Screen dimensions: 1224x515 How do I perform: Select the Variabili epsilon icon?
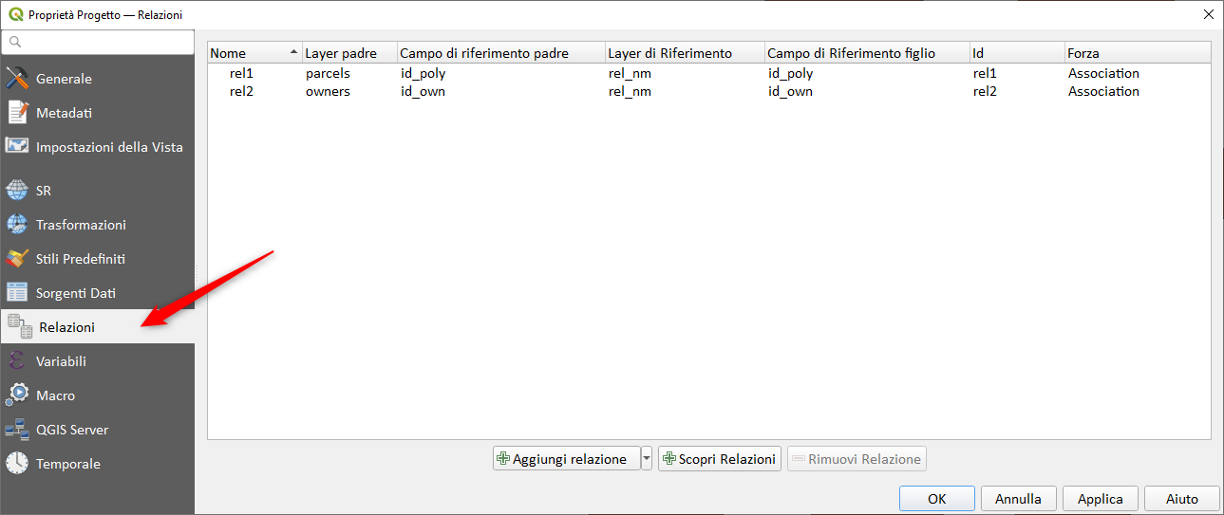17,361
